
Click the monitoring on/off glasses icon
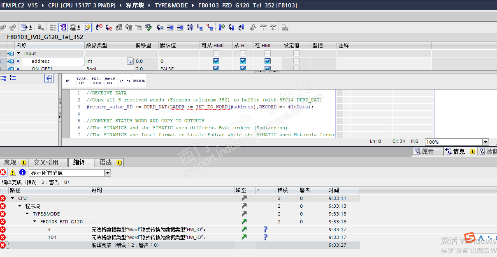pyautogui.click(x=264, y=28)
